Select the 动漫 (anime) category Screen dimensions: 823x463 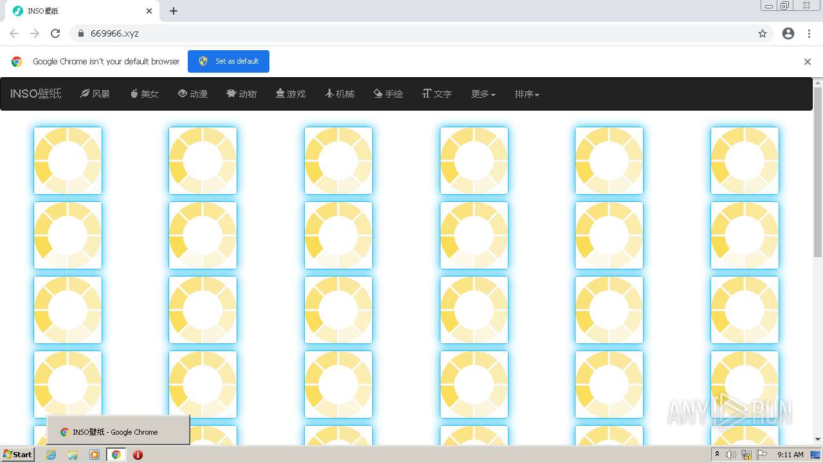(193, 94)
